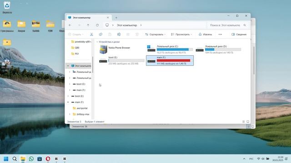Click the Локальный диск (D:) usage bar
This screenshot has width=291, height=163.
tap(223, 49)
